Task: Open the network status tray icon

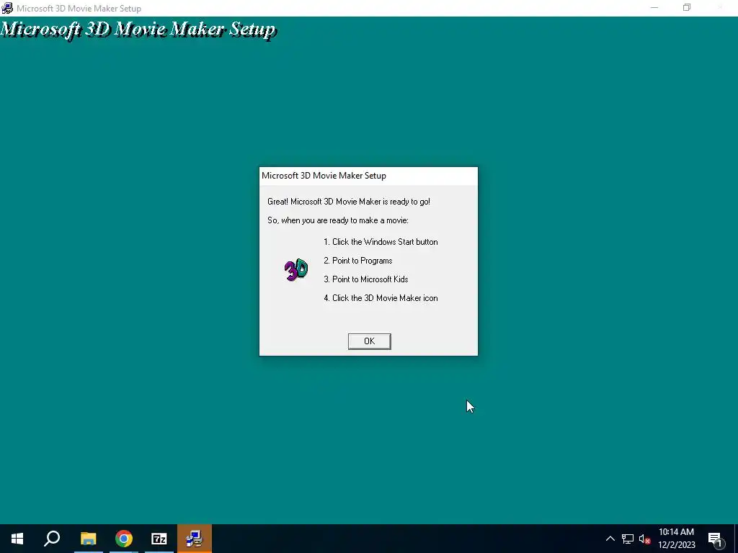Action: point(628,539)
